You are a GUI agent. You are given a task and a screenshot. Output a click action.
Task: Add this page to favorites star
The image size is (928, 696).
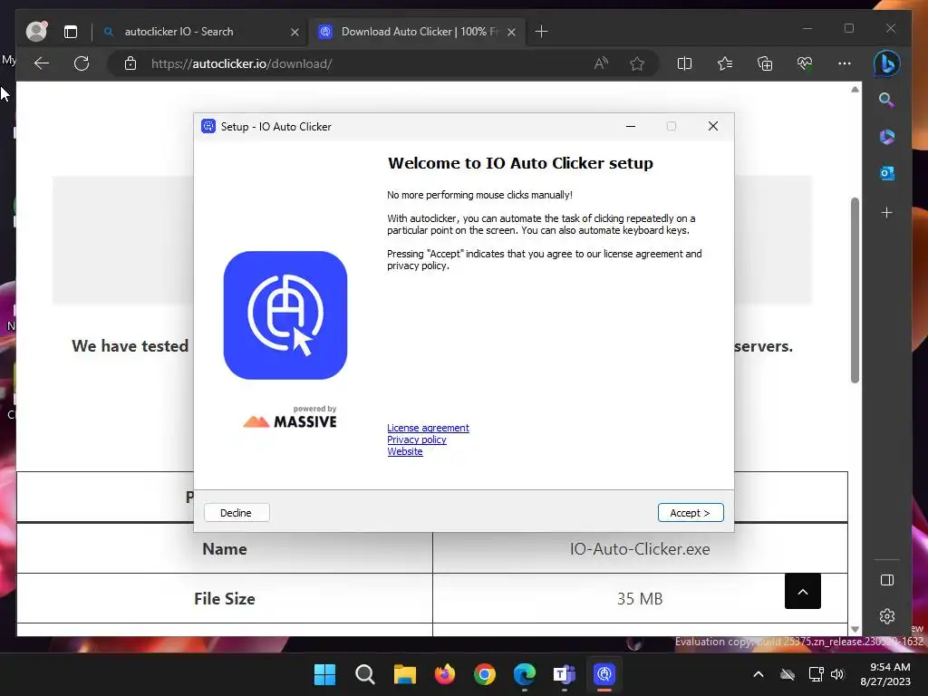pos(637,63)
